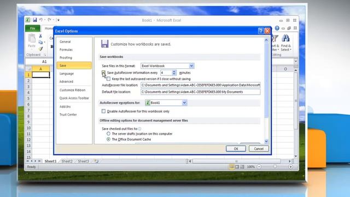Open the Save files in this format dropdown
350x197 pixels.
[x=191, y=66]
